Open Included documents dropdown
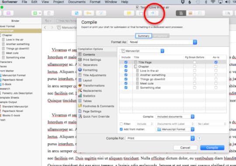This screenshot has height=166, width=236. point(175,117)
